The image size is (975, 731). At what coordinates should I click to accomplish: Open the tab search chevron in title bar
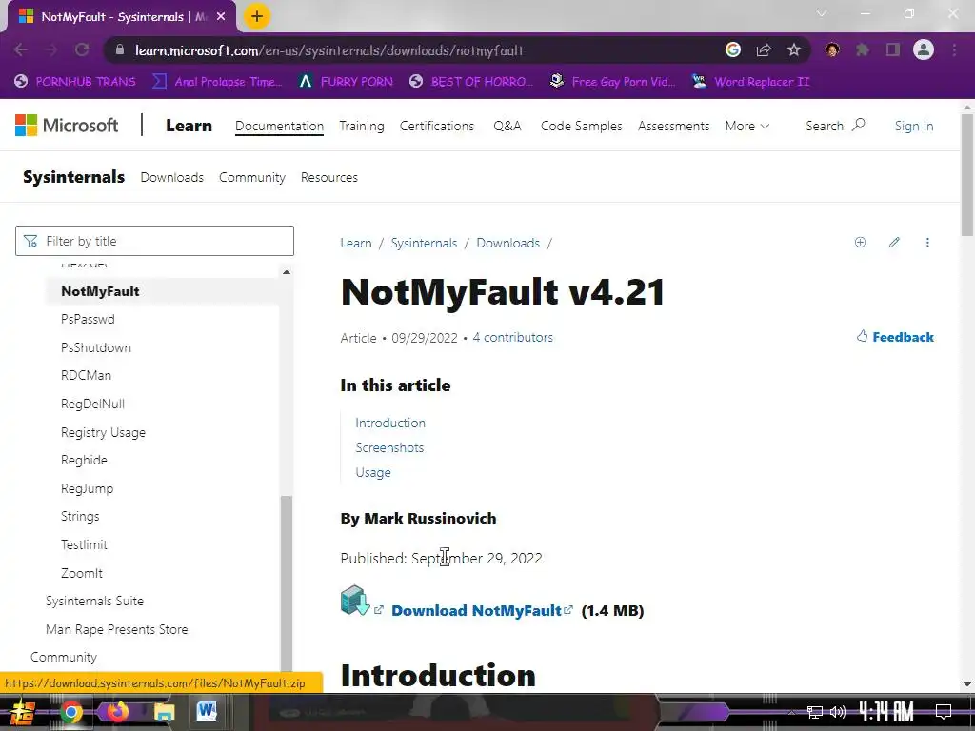pyautogui.click(x=822, y=13)
